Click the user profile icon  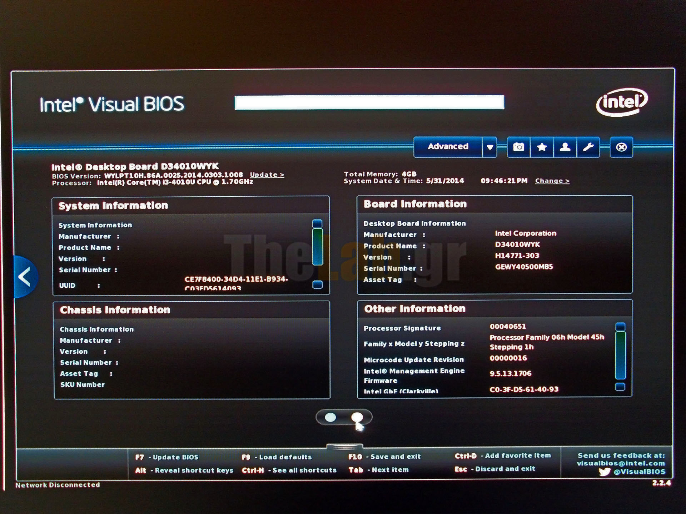point(565,147)
